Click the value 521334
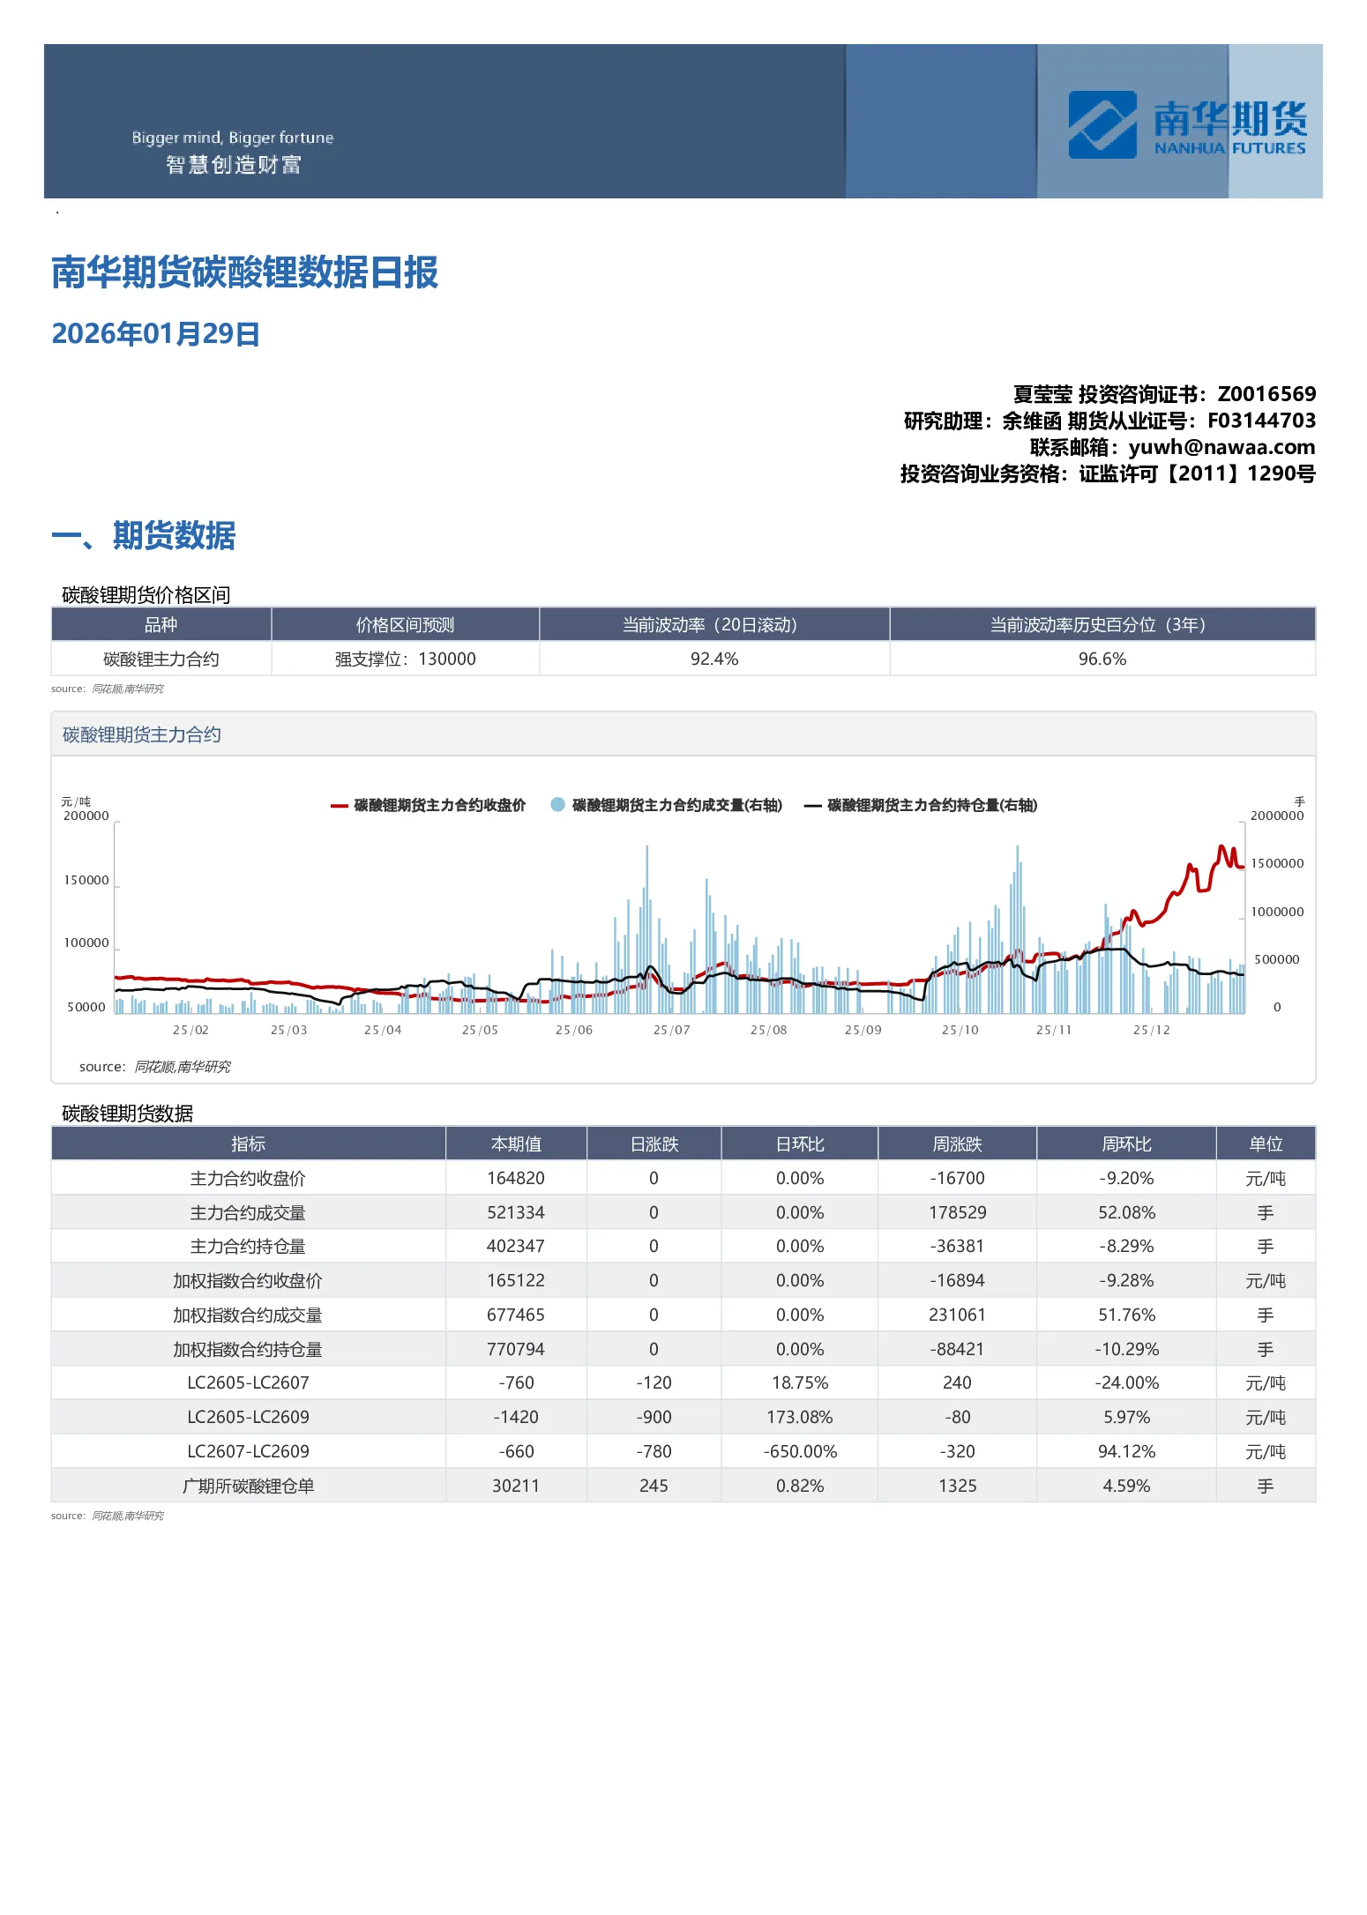The image size is (1367, 1915). [517, 1213]
